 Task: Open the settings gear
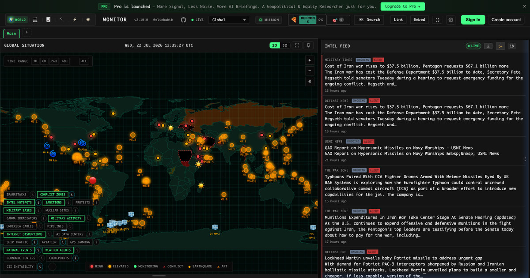[450, 20]
